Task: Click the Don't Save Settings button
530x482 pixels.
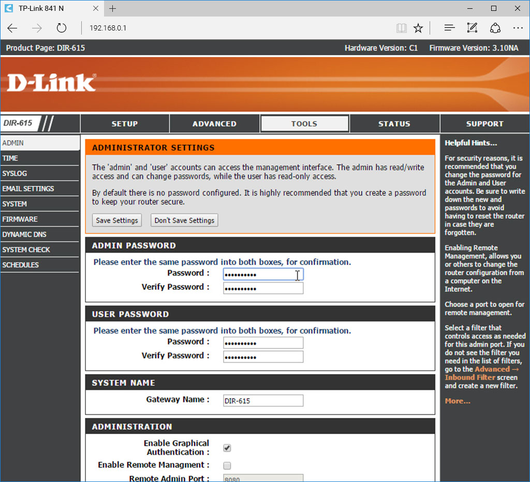Action: 184,220
